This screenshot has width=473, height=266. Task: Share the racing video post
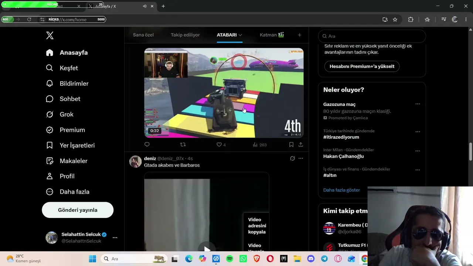pyautogui.click(x=301, y=144)
